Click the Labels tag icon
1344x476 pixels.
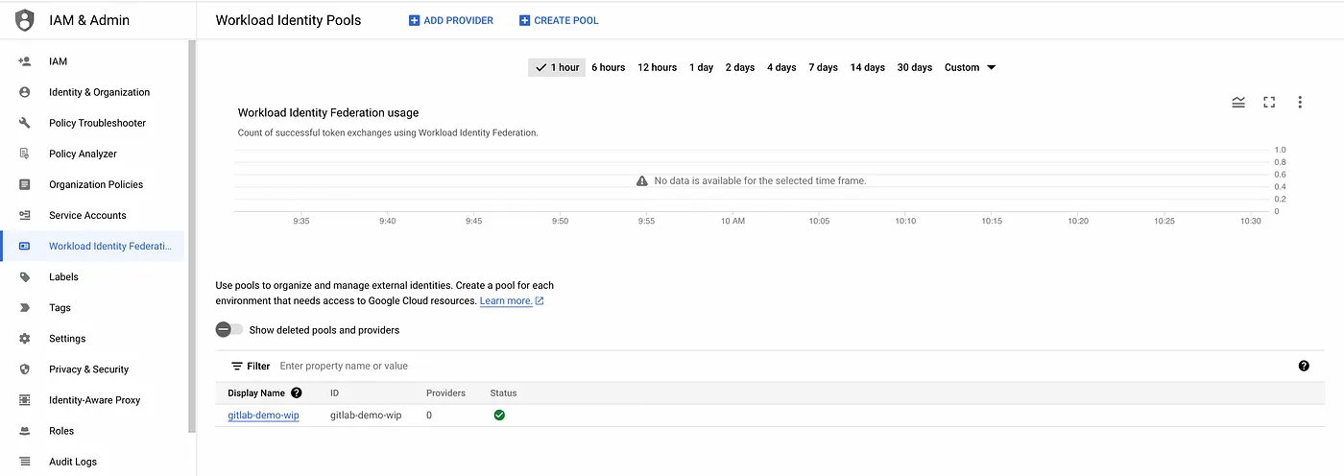pyautogui.click(x=25, y=276)
